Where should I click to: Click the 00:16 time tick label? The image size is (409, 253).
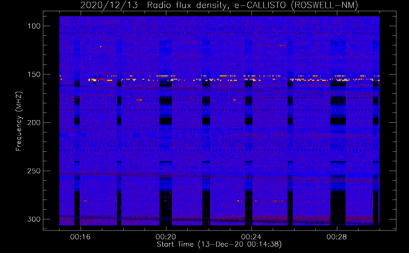(x=80, y=237)
